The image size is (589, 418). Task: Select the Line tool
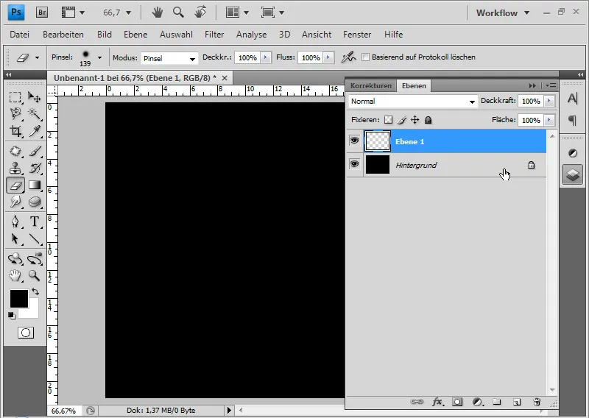pyautogui.click(x=34, y=238)
